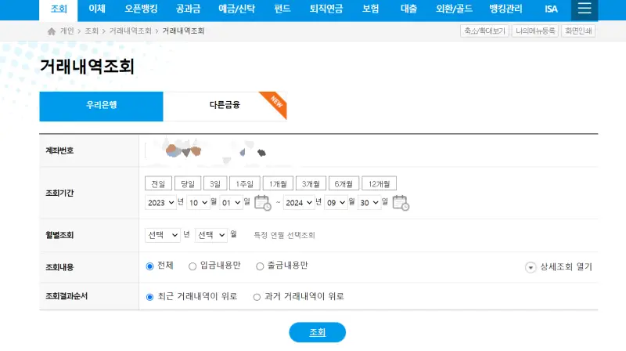Click 화면인쇄 print button
Image resolution: width=626 pixels, height=351 pixels.
pyautogui.click(x=578, y=31)
